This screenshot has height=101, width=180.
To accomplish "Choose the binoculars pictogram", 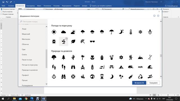I will 73,67.
